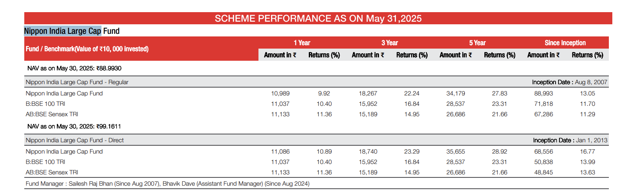The width and height of the screenshot is (621, 190).
Task: Click the 35,655 five-year amount value
Action: (x=455, y=151)
